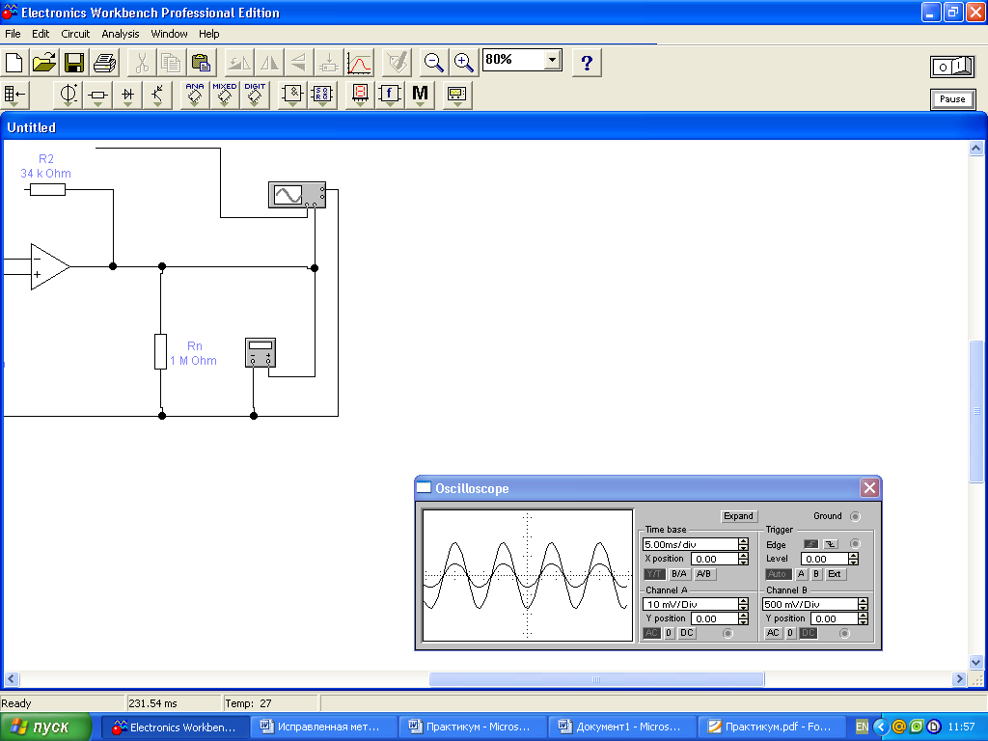Set Channel B coupling to AC

[773, 633]
